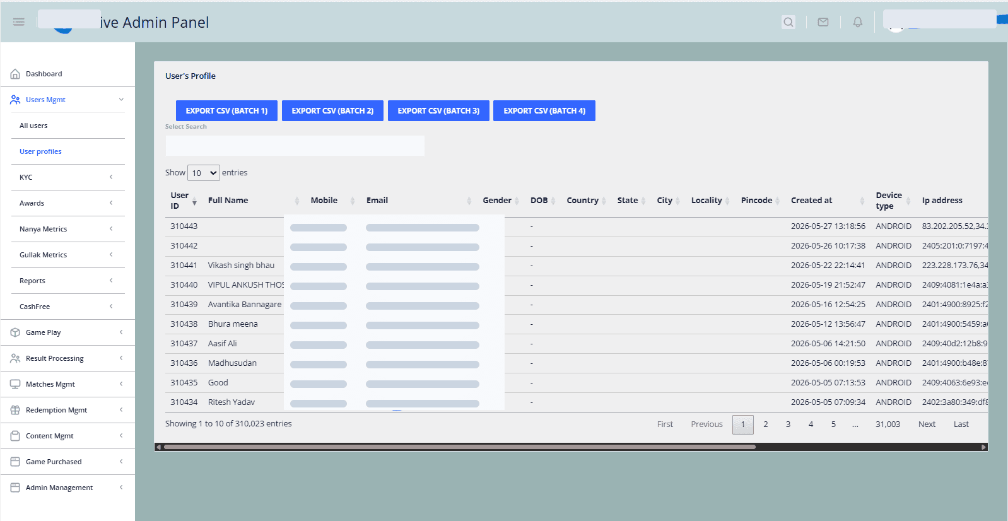Screen dimensions: 1008x521
Task: Open the Show entries count dropdown
Action: point(204,173)
